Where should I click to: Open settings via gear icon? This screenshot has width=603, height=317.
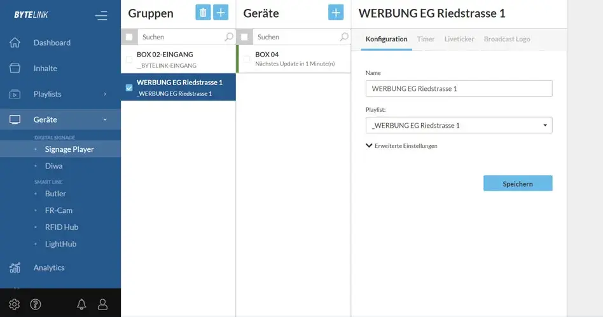coord(14,304)
